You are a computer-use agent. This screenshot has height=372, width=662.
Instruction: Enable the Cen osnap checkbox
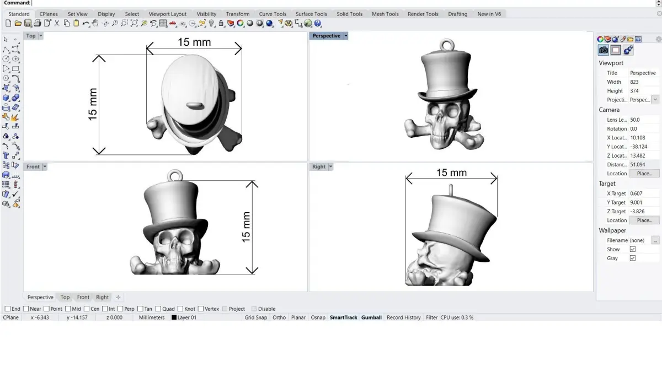(86, 309)
